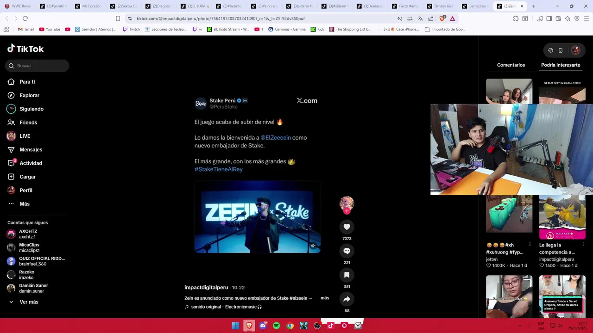Open Brave Rewards triangle icon
Image resolution: width=593 pixels, height=333 pixels.
pyautogui.click(x=452, y=18)
